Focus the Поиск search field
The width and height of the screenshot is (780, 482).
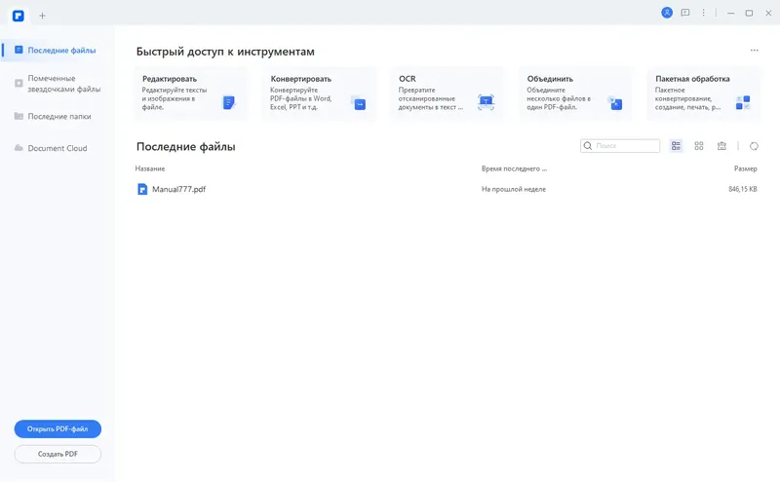pyautogui.click(x=620, y=146)
